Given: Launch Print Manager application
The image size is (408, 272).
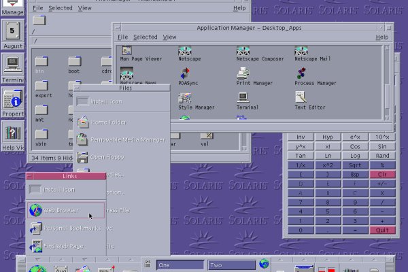Looking at the screenshot, I should (243, 72).
